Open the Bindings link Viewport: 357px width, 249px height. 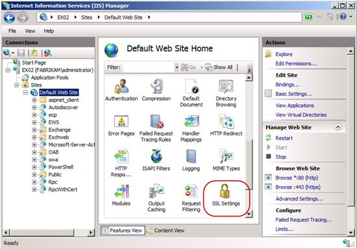pyautogui.click(x=288, y=85)
